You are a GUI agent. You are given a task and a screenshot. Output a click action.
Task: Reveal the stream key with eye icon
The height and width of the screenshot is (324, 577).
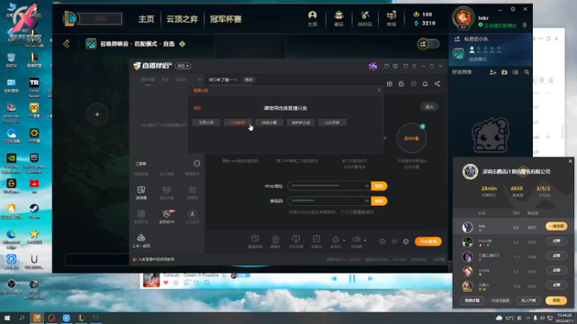(367, 201)
